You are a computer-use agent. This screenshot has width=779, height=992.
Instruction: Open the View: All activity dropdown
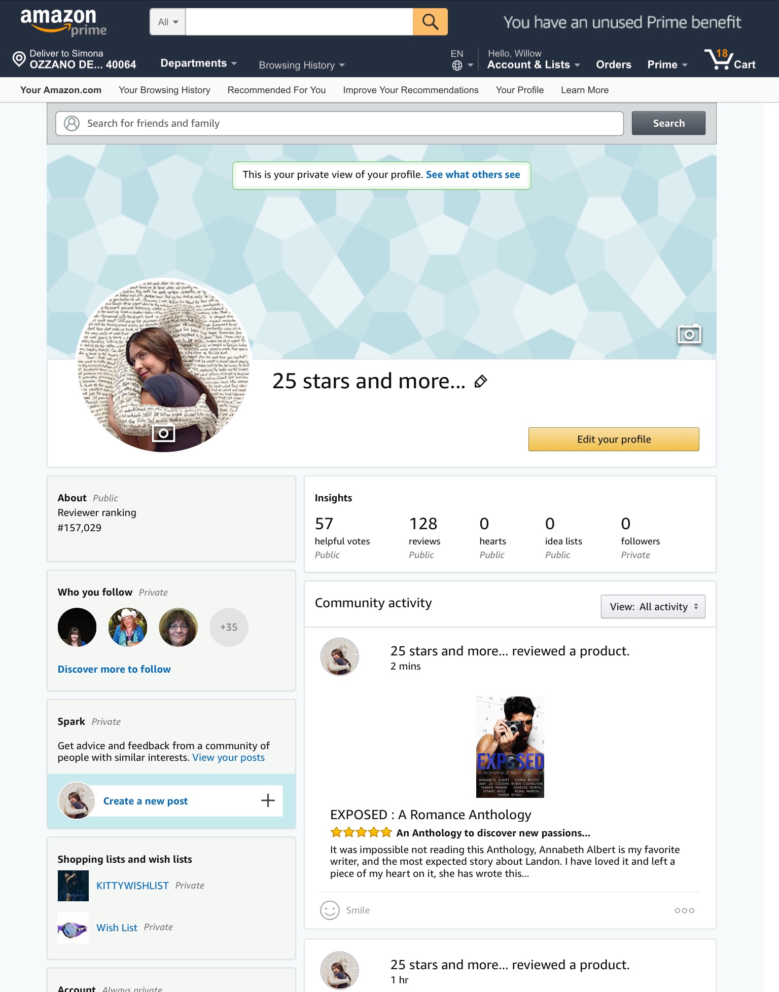pos(653,607)
